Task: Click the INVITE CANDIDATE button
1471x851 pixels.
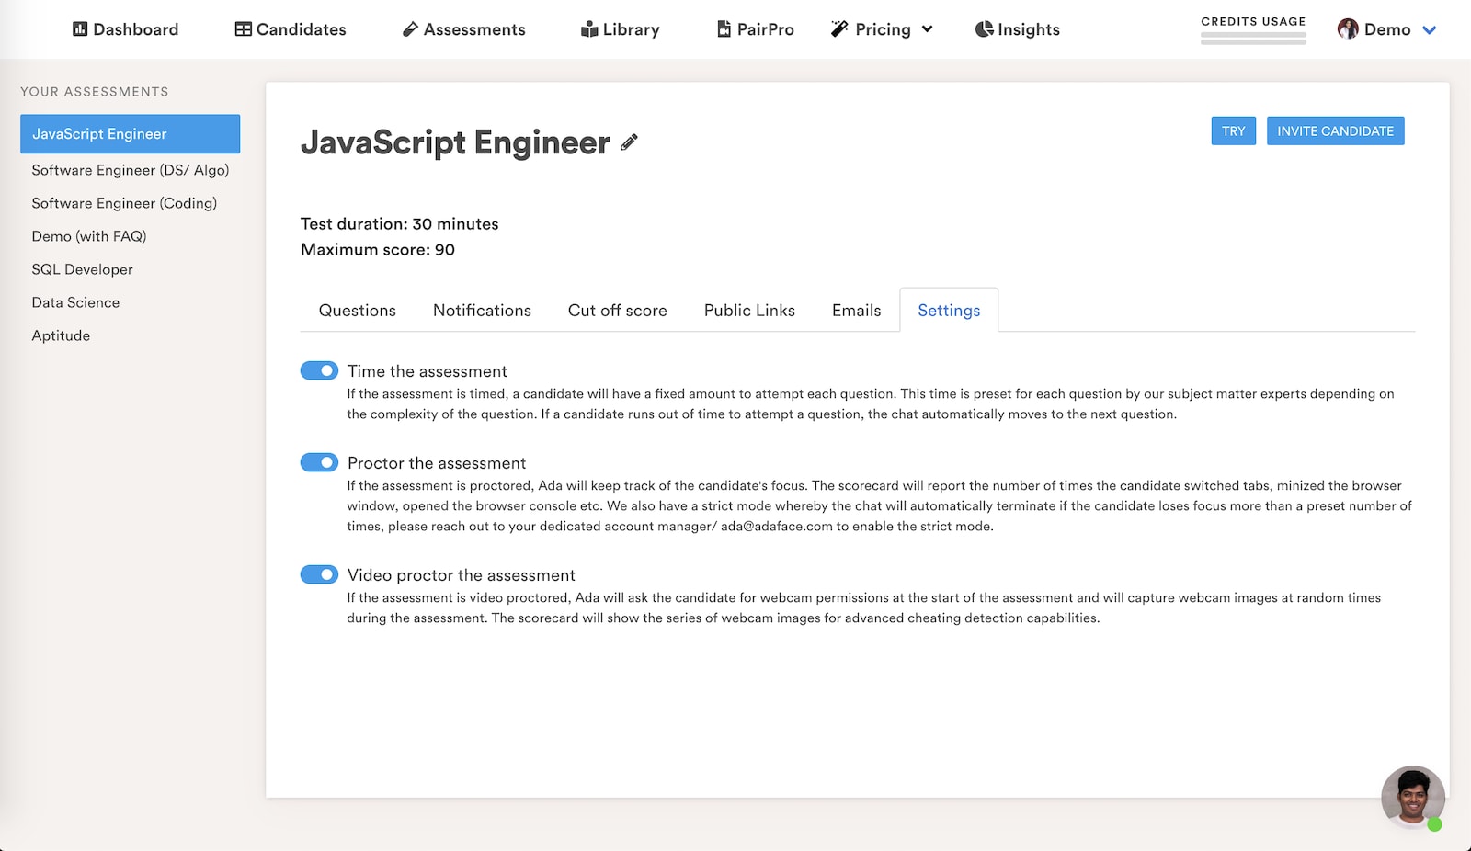Action: (x=1335, y=131)
